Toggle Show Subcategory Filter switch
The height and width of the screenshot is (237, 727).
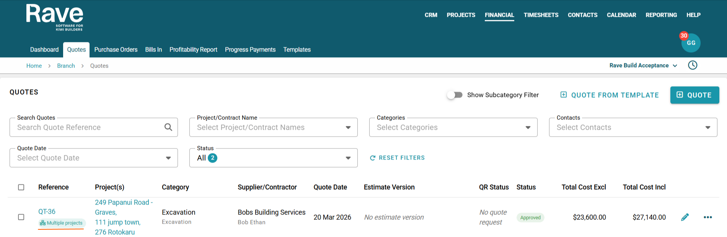455,95
